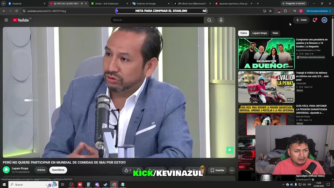
Task: Close the Traductor de Google tab
Action: click(169, 4)
